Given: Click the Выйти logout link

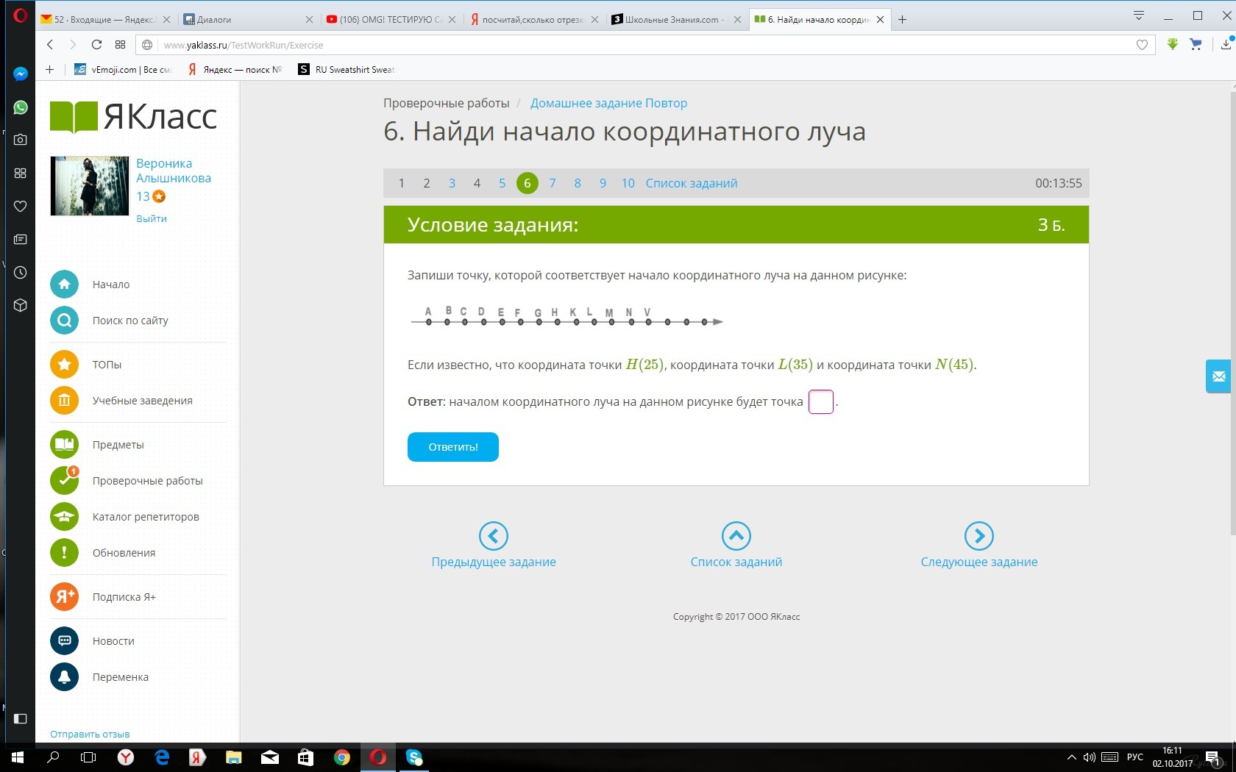Looking at the screenshot, I should (152, 218).
